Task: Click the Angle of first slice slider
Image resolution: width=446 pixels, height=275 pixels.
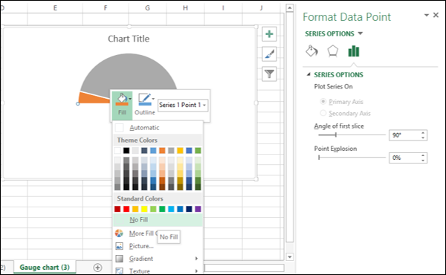Action: coord(352,135)
